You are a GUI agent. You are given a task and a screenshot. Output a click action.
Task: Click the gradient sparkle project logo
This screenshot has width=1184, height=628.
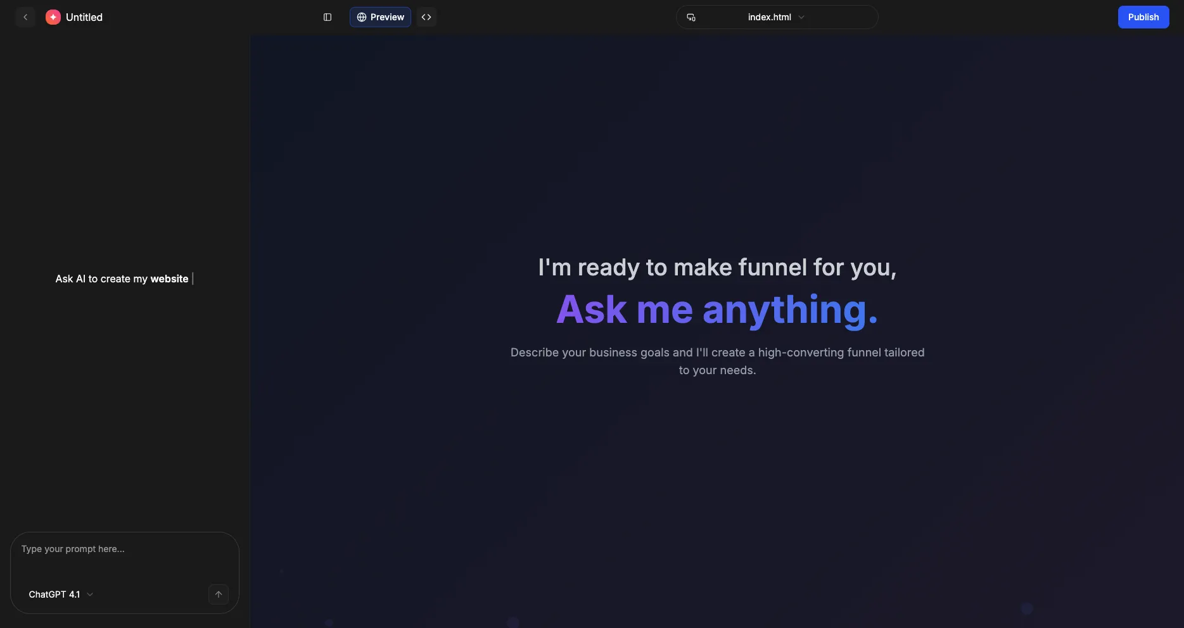point(53,17)
